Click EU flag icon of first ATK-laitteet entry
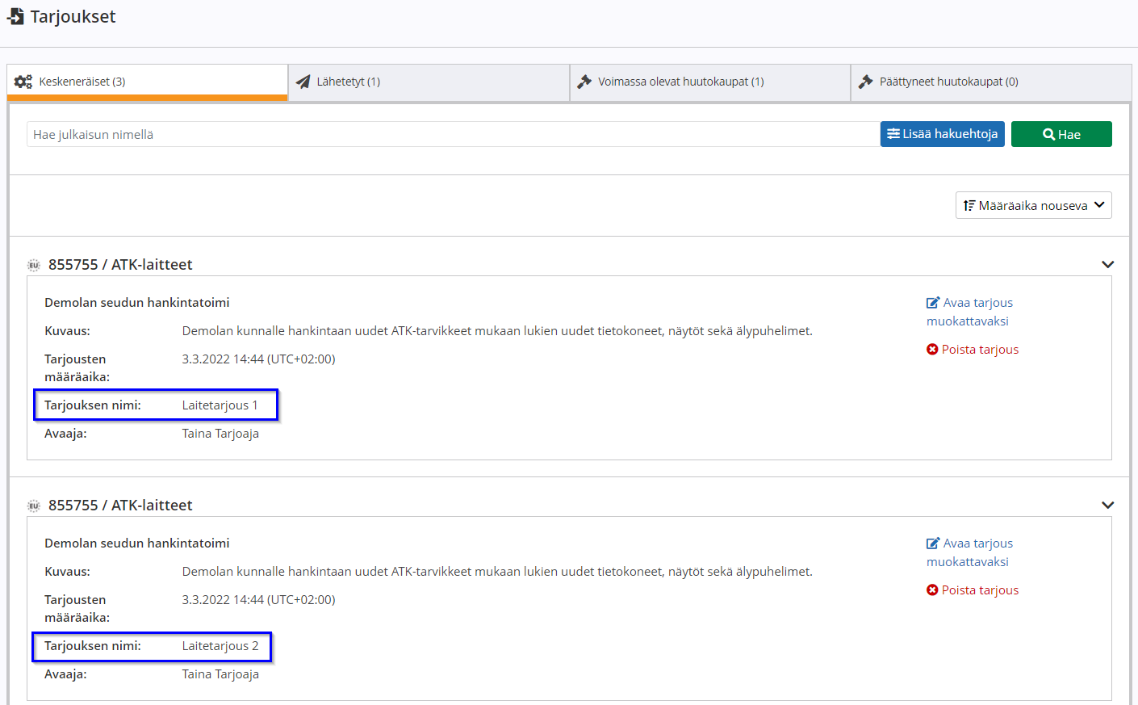 [34, 265]
